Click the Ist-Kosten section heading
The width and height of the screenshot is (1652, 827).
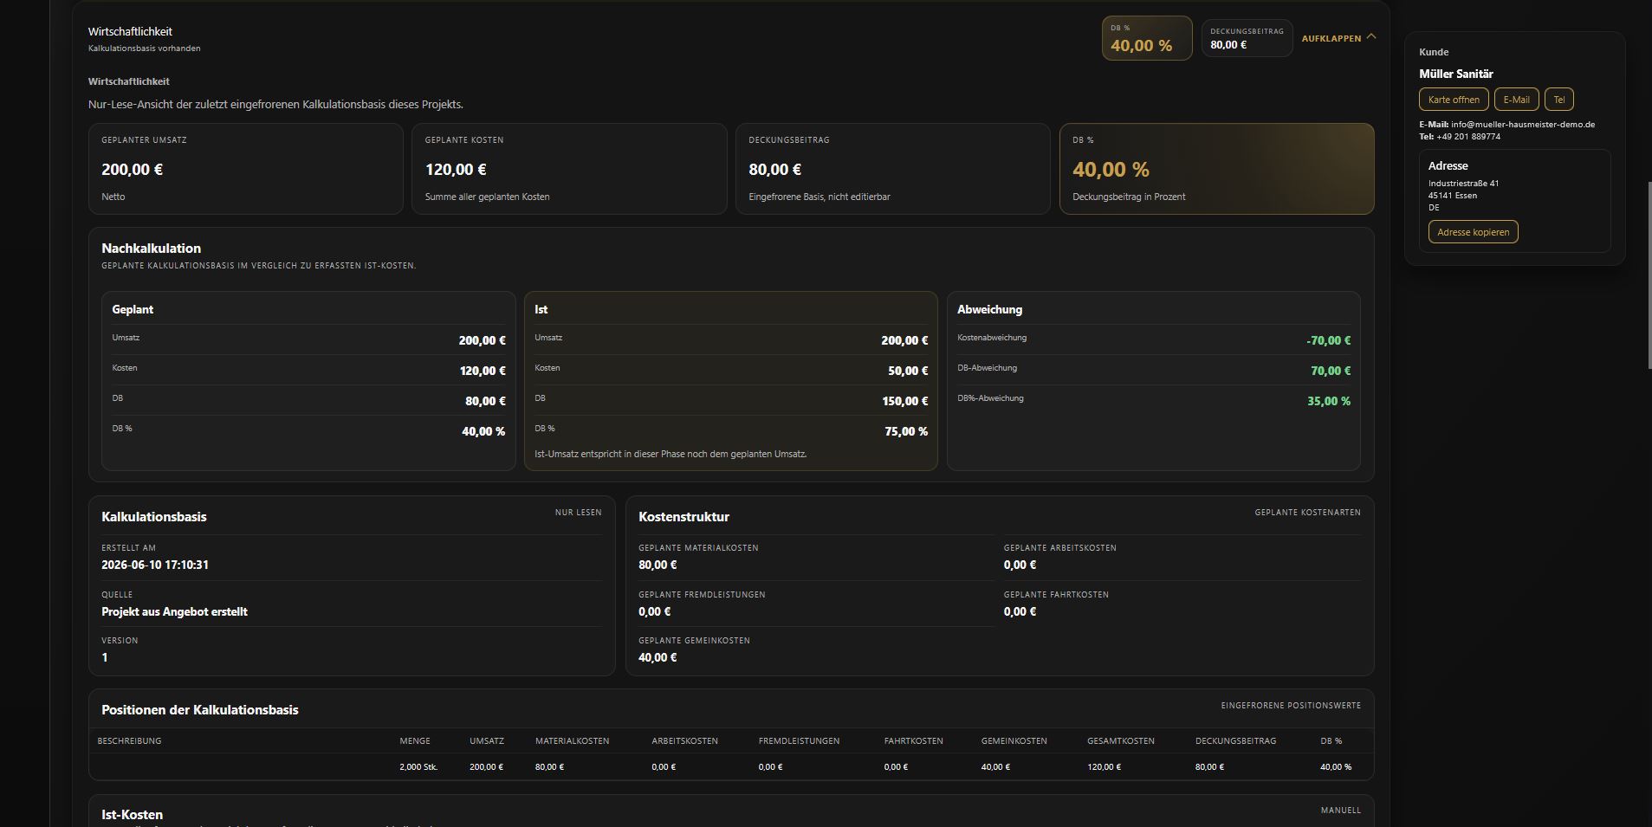pyautogui.click(x=132, y=815)
